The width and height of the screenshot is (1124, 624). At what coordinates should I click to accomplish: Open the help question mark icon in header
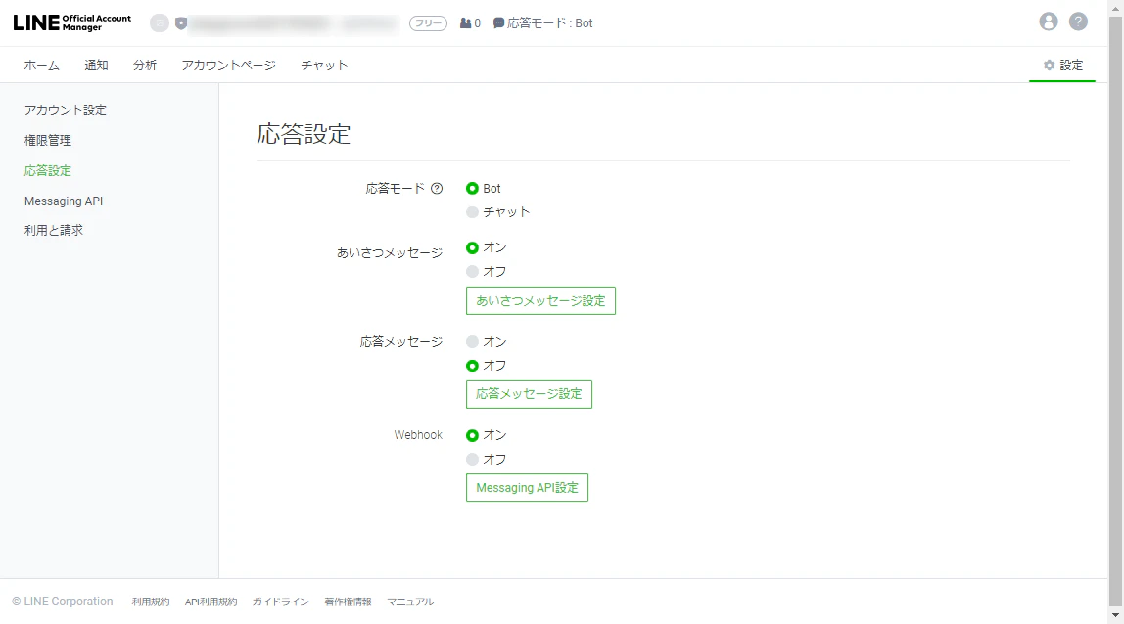coord(1078,22)
